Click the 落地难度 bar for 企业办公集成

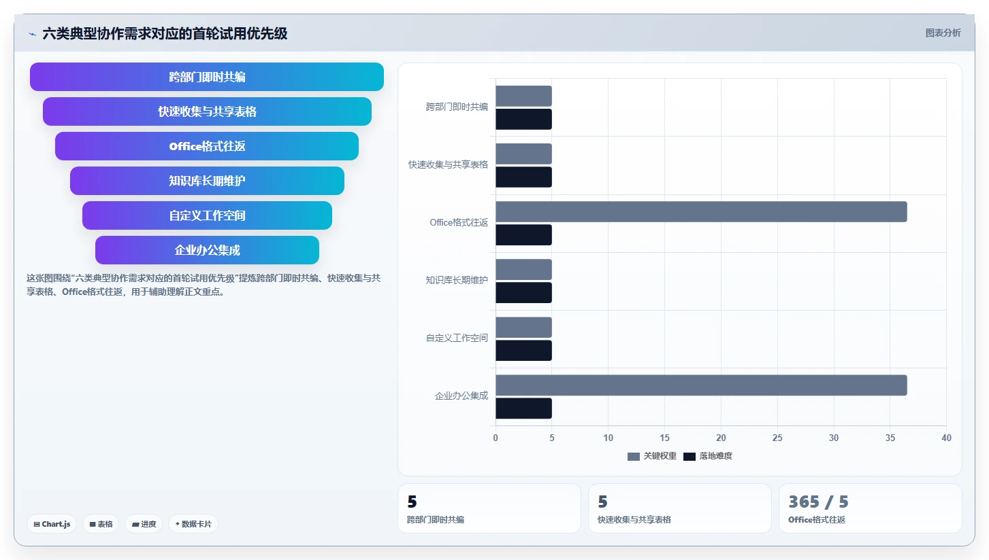tap(523, 408)
